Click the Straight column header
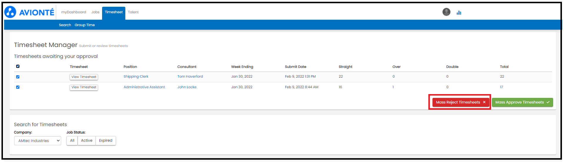 click(345, 67)
